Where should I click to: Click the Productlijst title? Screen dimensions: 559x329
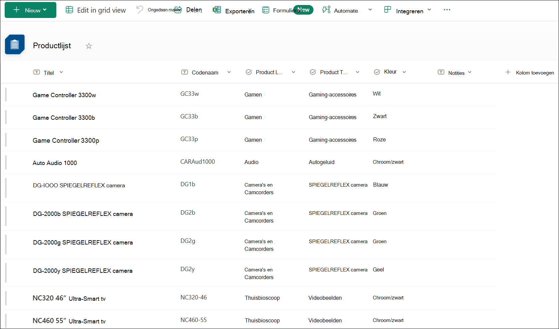[x=52, y=46]
